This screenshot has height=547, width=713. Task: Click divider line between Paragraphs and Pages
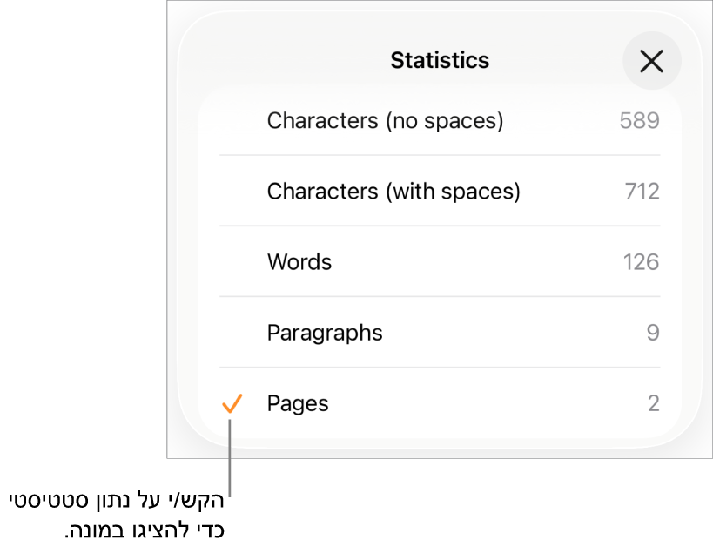point(440,367)
